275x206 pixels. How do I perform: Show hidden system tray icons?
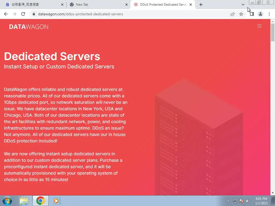point(228,201)
